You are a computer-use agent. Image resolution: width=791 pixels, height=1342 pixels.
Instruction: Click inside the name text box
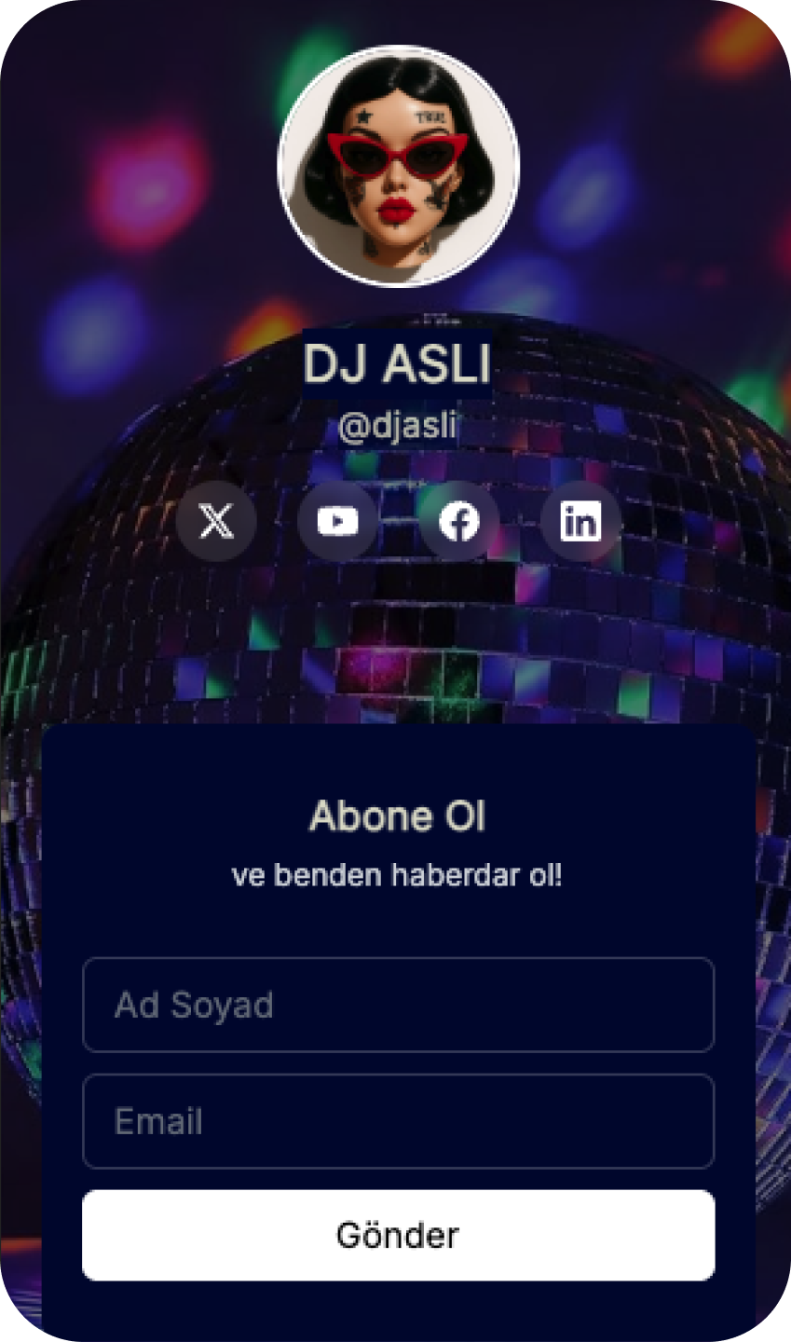pos(399,1005)
